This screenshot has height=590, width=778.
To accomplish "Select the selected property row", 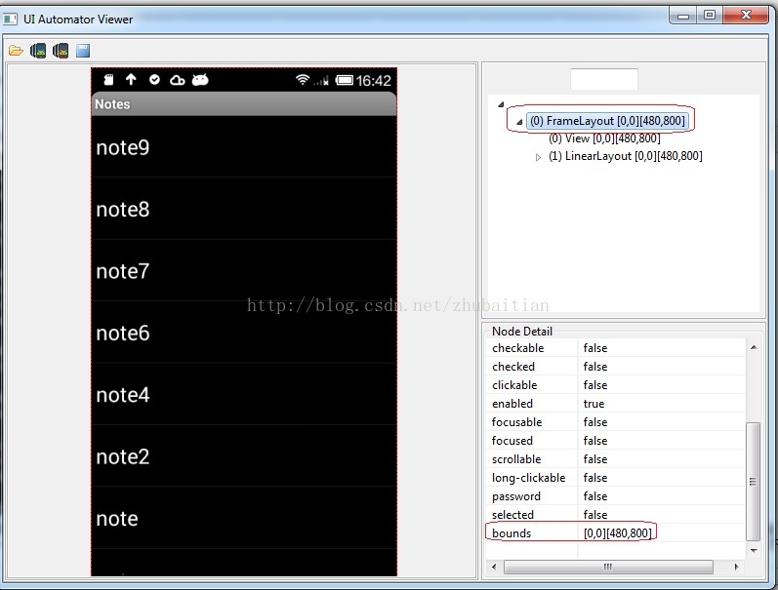I will pyautogui.click(x=616, y=515).
